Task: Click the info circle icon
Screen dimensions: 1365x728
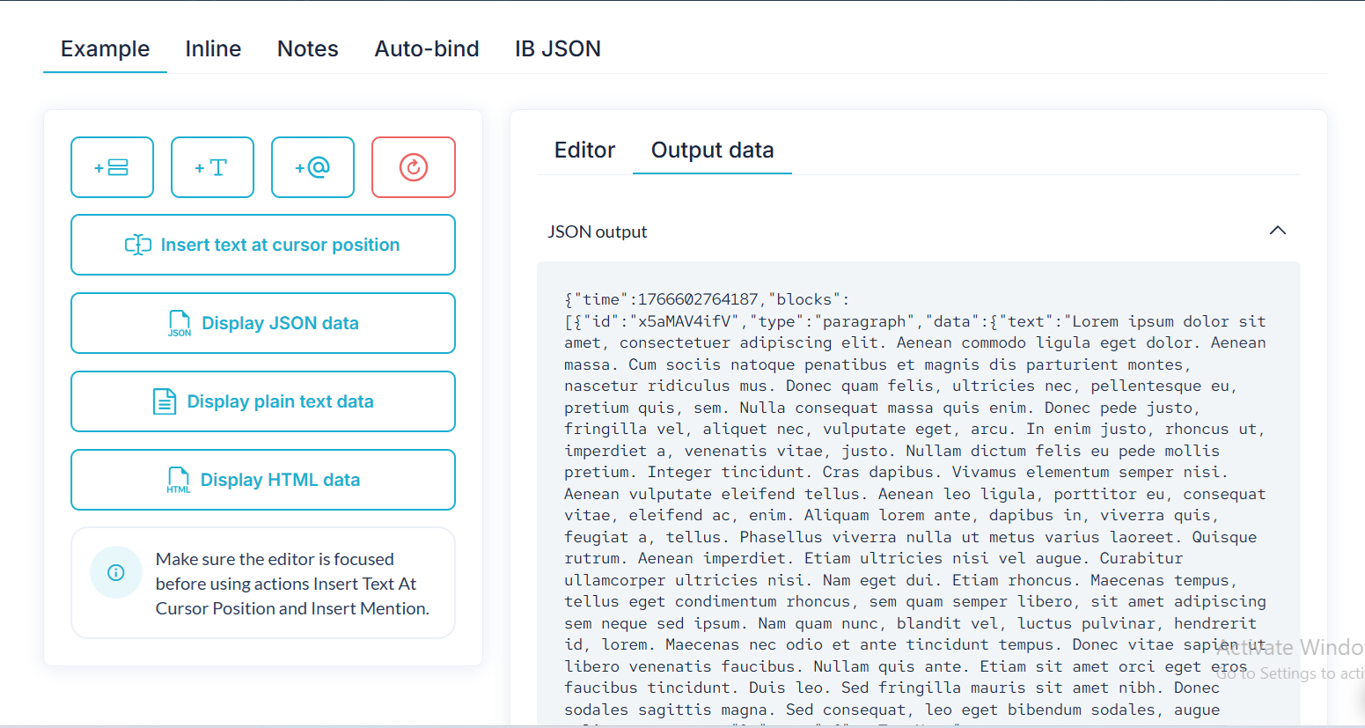Action: (x=115, y=572)
